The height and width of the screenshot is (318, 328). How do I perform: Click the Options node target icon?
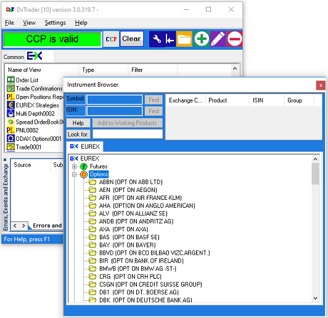[x=84, y=175]
